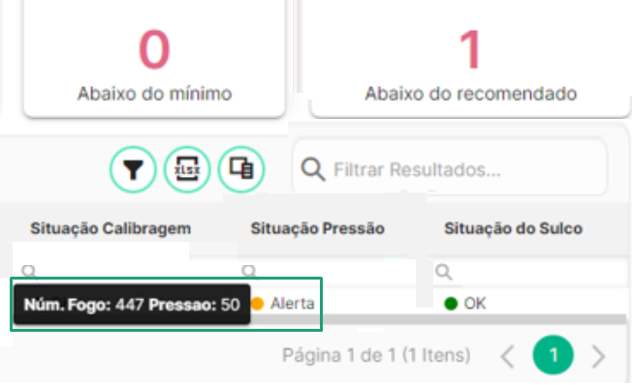Sort by Situação do Sulco column header
This screenshot has width=634, height=385.
pyautogui.click(x=514, y=228)
